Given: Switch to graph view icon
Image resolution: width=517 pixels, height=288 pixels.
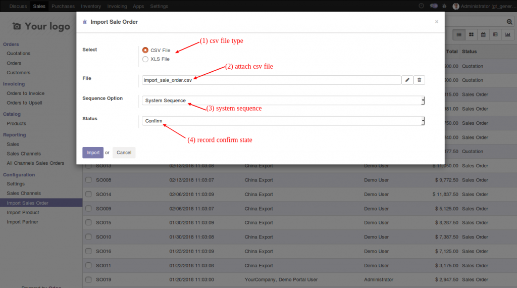Looking at the screenshot, I should [x=507, y=34].
